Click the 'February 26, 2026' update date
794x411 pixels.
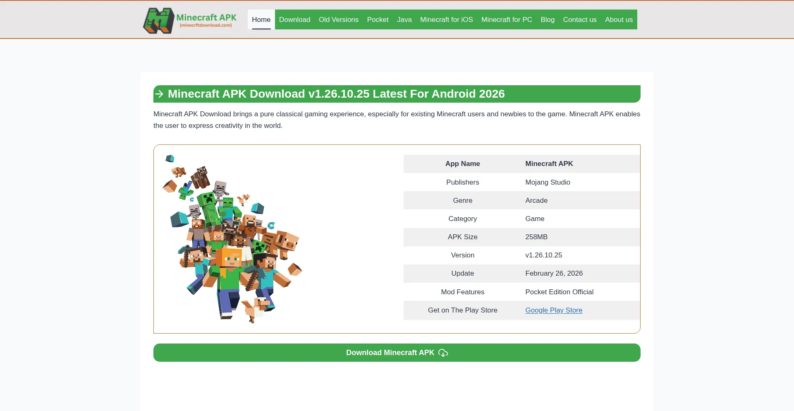554,273
